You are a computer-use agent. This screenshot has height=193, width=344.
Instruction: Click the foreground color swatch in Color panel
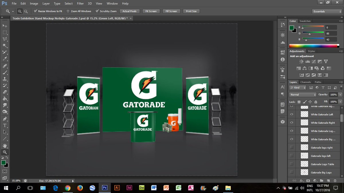(x=292, y=28)
